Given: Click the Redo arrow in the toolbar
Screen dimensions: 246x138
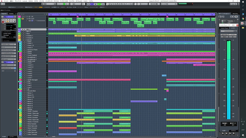Looking at the screenshot, I should point(4,4).
